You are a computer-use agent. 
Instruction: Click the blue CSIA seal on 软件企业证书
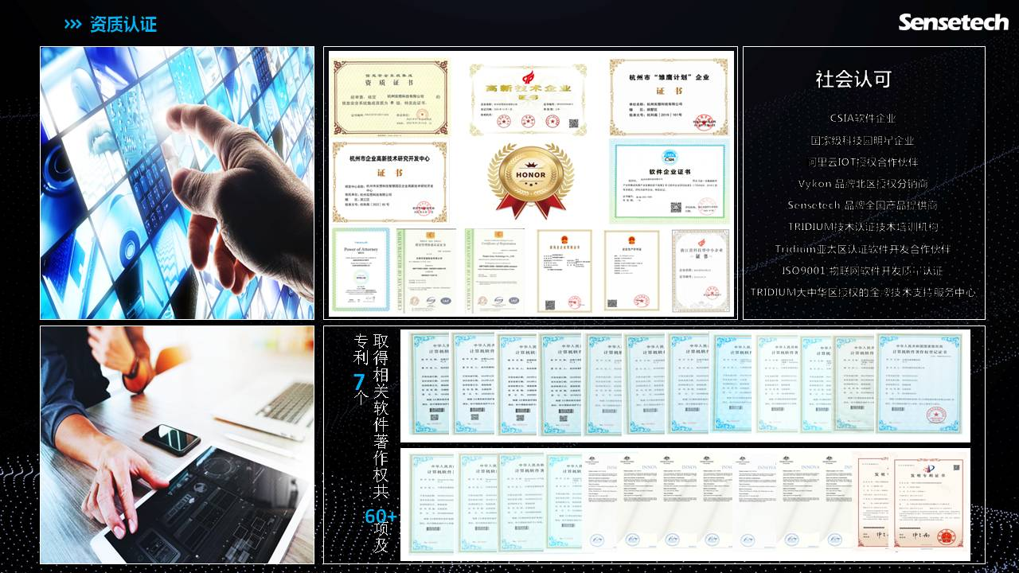(670, 156)
